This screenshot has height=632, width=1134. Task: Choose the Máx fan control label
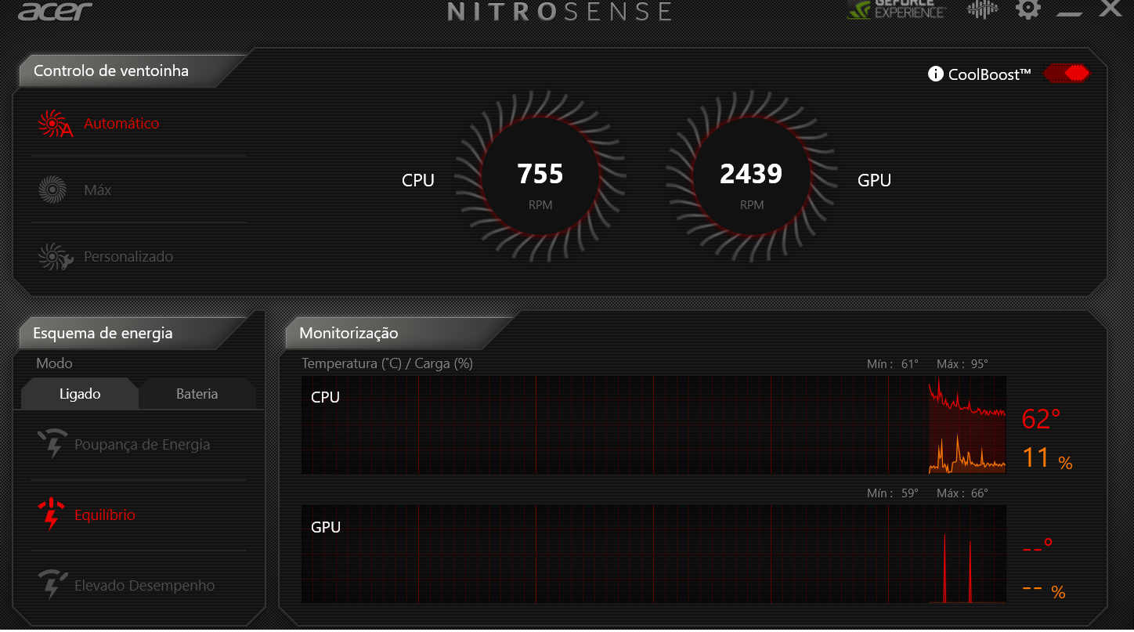(x=98, y=190)
